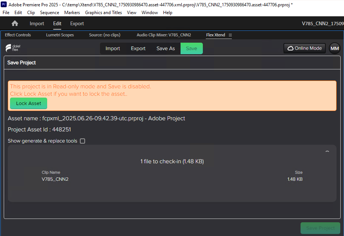Viewport: 344px width, 236px height.
Task: Open the Markers menu
Action: 72,13
